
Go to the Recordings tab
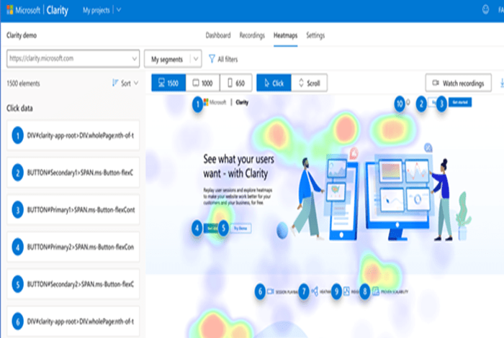click(252, 35)
